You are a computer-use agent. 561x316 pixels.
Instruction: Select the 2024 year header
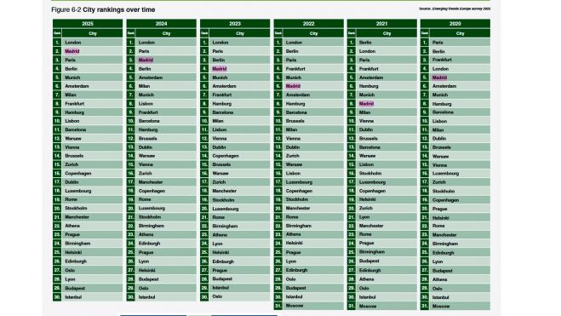162,24
